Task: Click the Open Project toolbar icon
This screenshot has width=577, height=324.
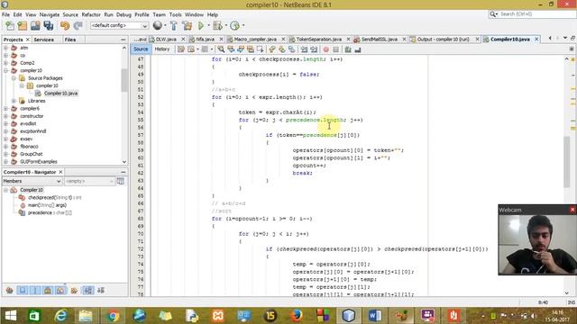Action: point(35,25)
